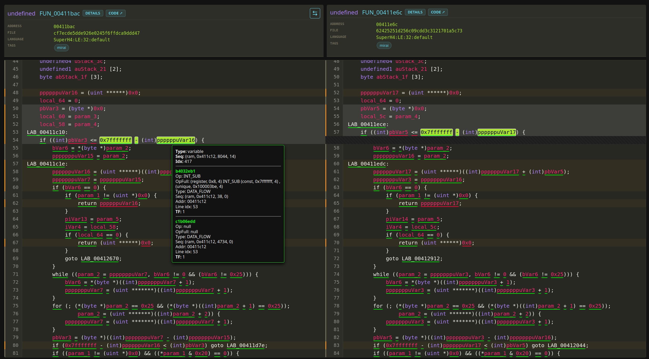Click LAB_00412670 goto label in left code
Screen dimensions: 649x359
click(x=100, y=258)
